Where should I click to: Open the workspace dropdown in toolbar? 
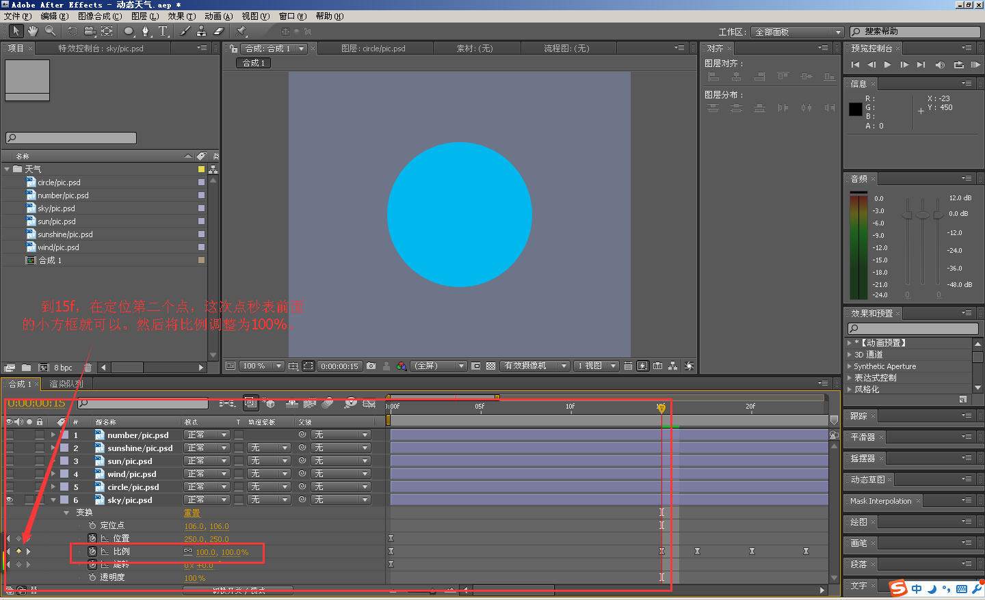798,32
